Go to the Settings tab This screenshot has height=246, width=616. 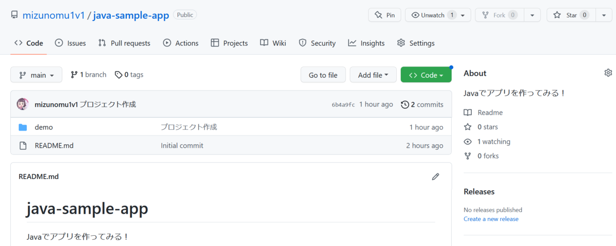[416, 43]
